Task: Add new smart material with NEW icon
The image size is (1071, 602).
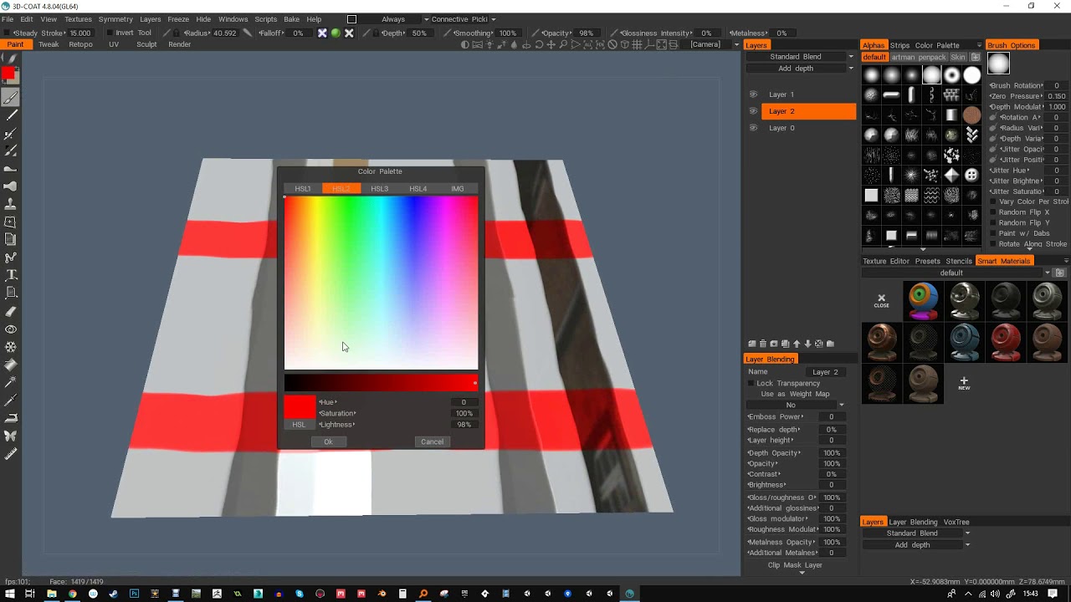Action: pos(964,383)
